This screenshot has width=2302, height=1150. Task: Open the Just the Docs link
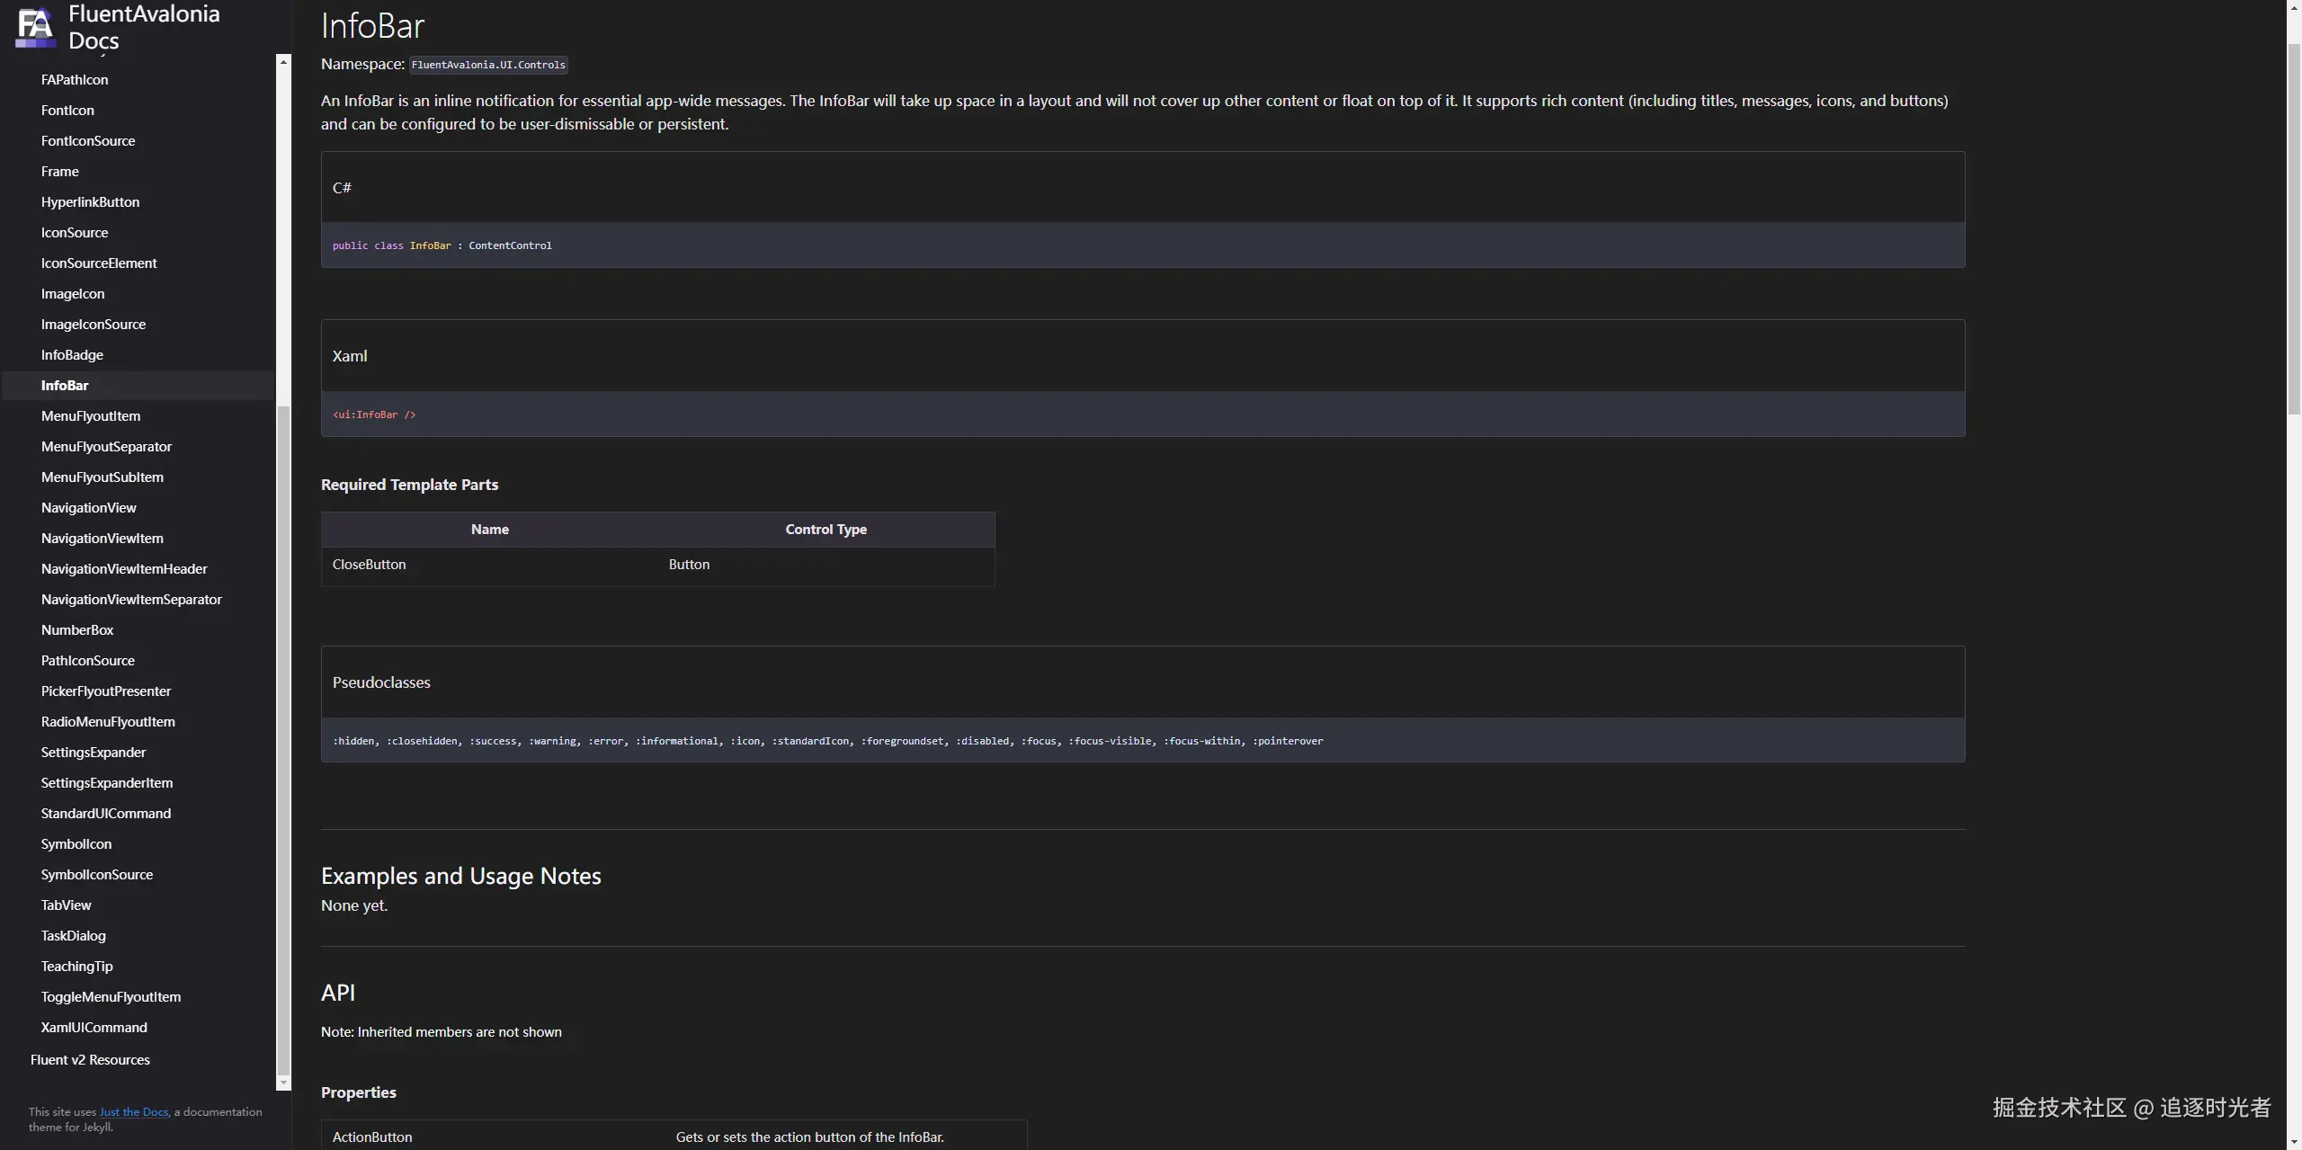(x=133, y=1112)
